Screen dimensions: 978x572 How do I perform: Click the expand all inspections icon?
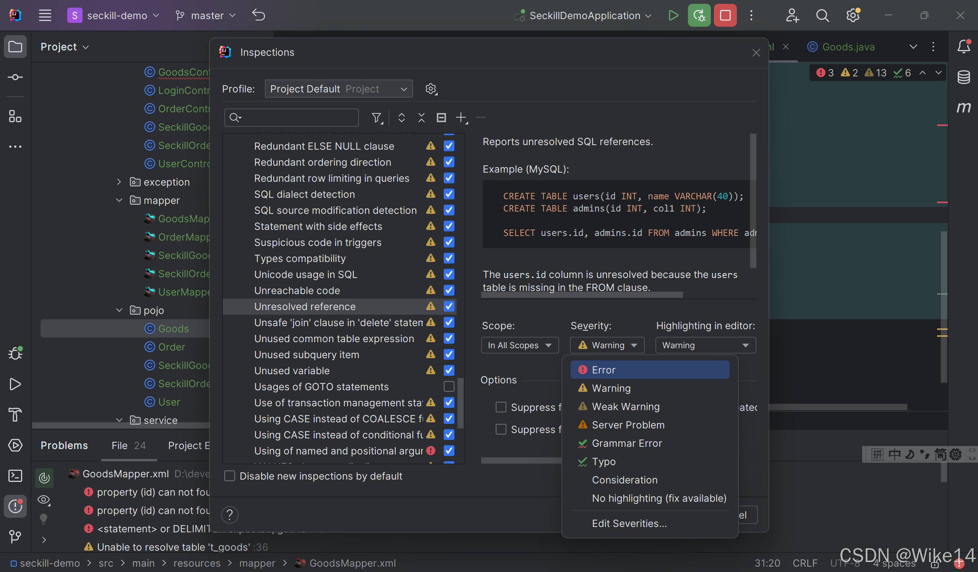pyautogui.click(x=401, y=118)
